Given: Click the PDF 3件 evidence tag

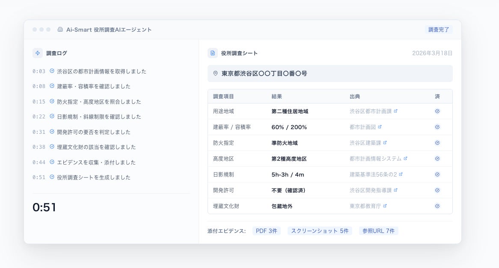Looking at the screenshot, I should 266,231.
